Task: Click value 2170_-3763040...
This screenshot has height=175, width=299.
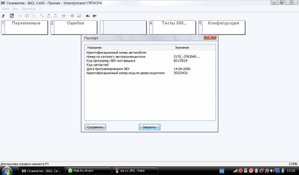Action: (x=187, y=57)
